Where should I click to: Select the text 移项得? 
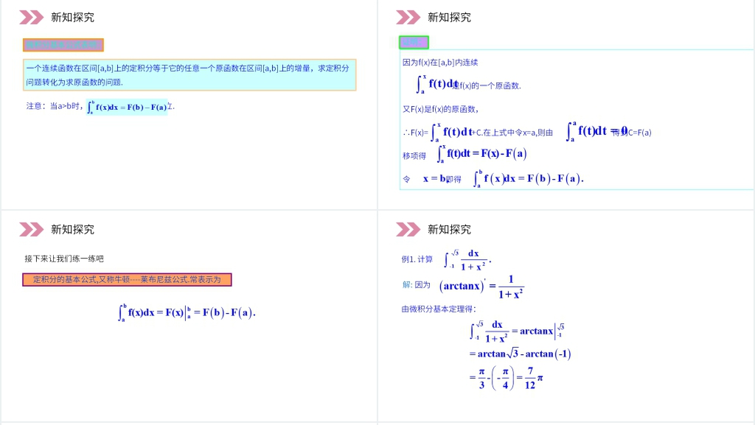pyautogui.click(x=414, y=155)
